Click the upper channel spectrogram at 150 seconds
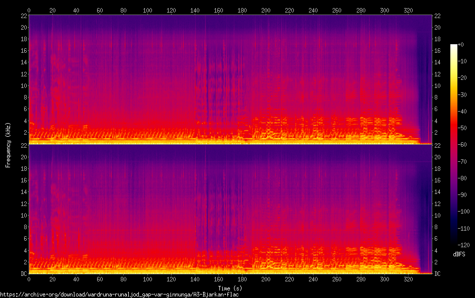The width and height of the screenshot is (475, 298). click(x=207, y=79)
